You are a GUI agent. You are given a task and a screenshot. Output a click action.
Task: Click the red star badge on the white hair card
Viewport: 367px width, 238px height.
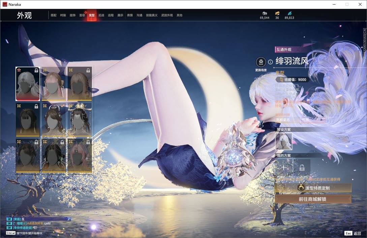tap(19, 70)
